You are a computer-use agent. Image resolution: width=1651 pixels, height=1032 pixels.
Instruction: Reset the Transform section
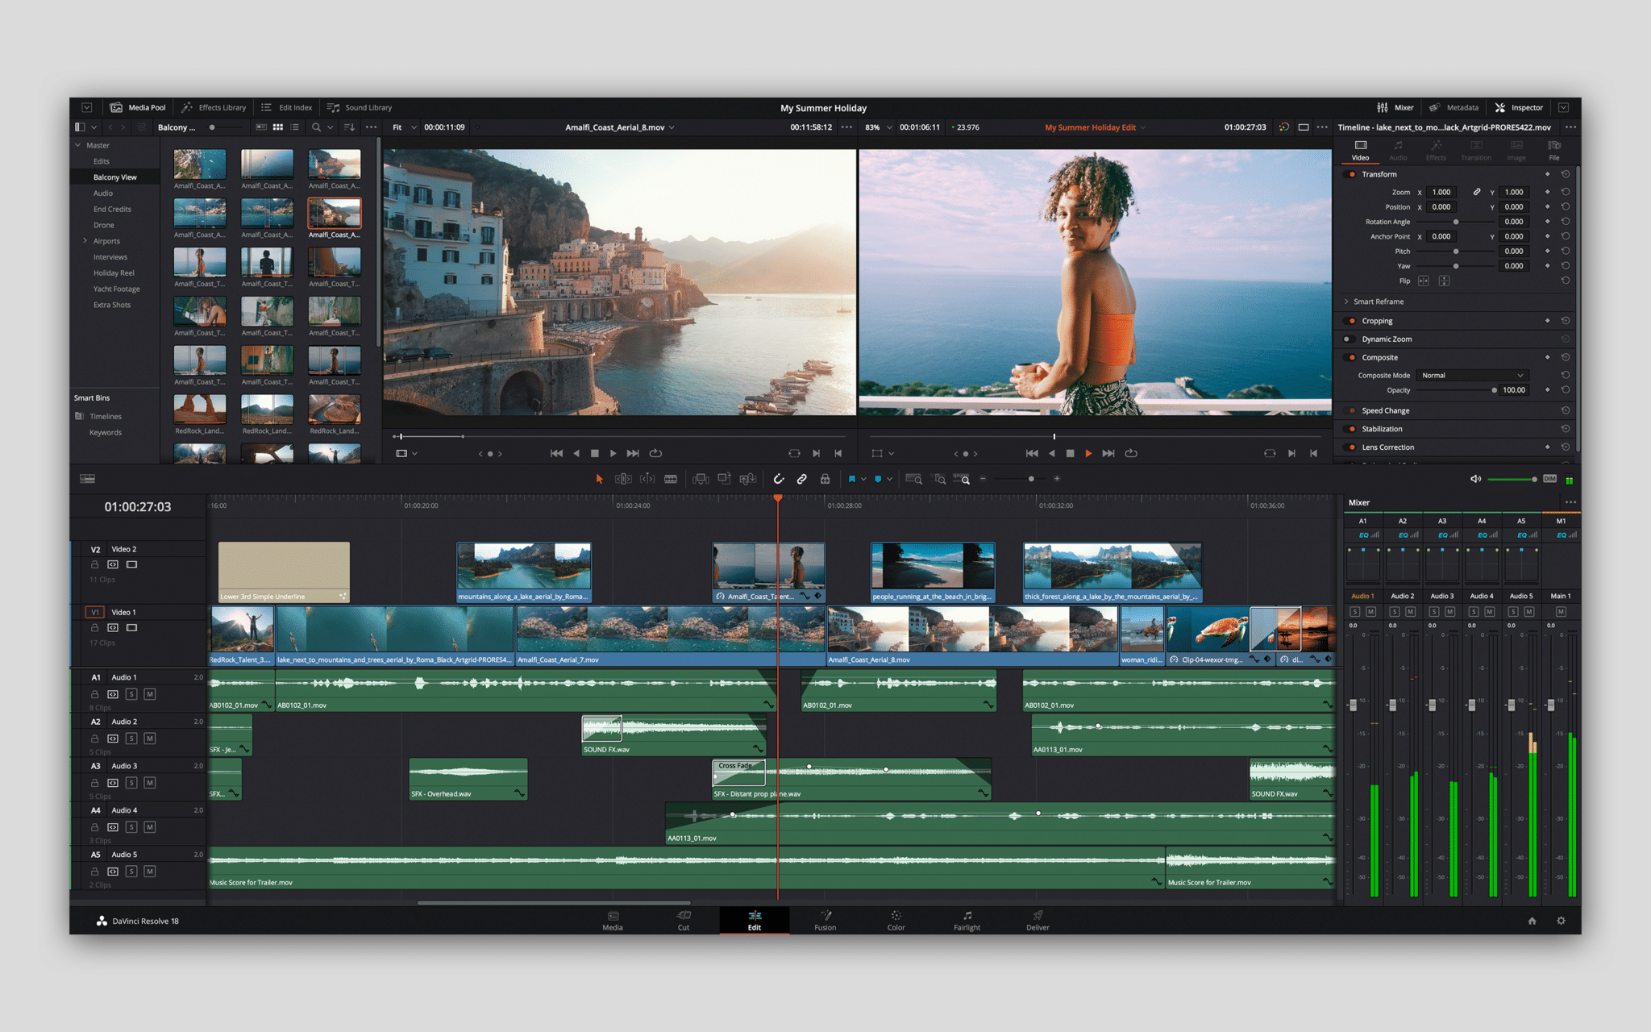click(x=1565, y=174)
